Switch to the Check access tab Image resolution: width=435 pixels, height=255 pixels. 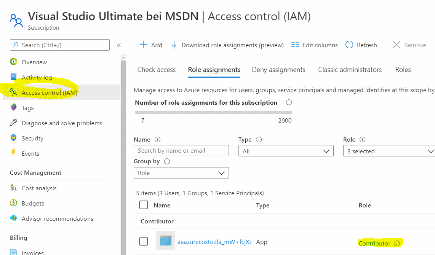point(157,70)
